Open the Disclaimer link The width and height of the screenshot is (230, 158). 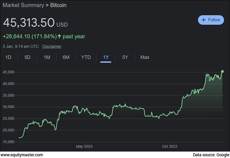(x=52, y=46)
